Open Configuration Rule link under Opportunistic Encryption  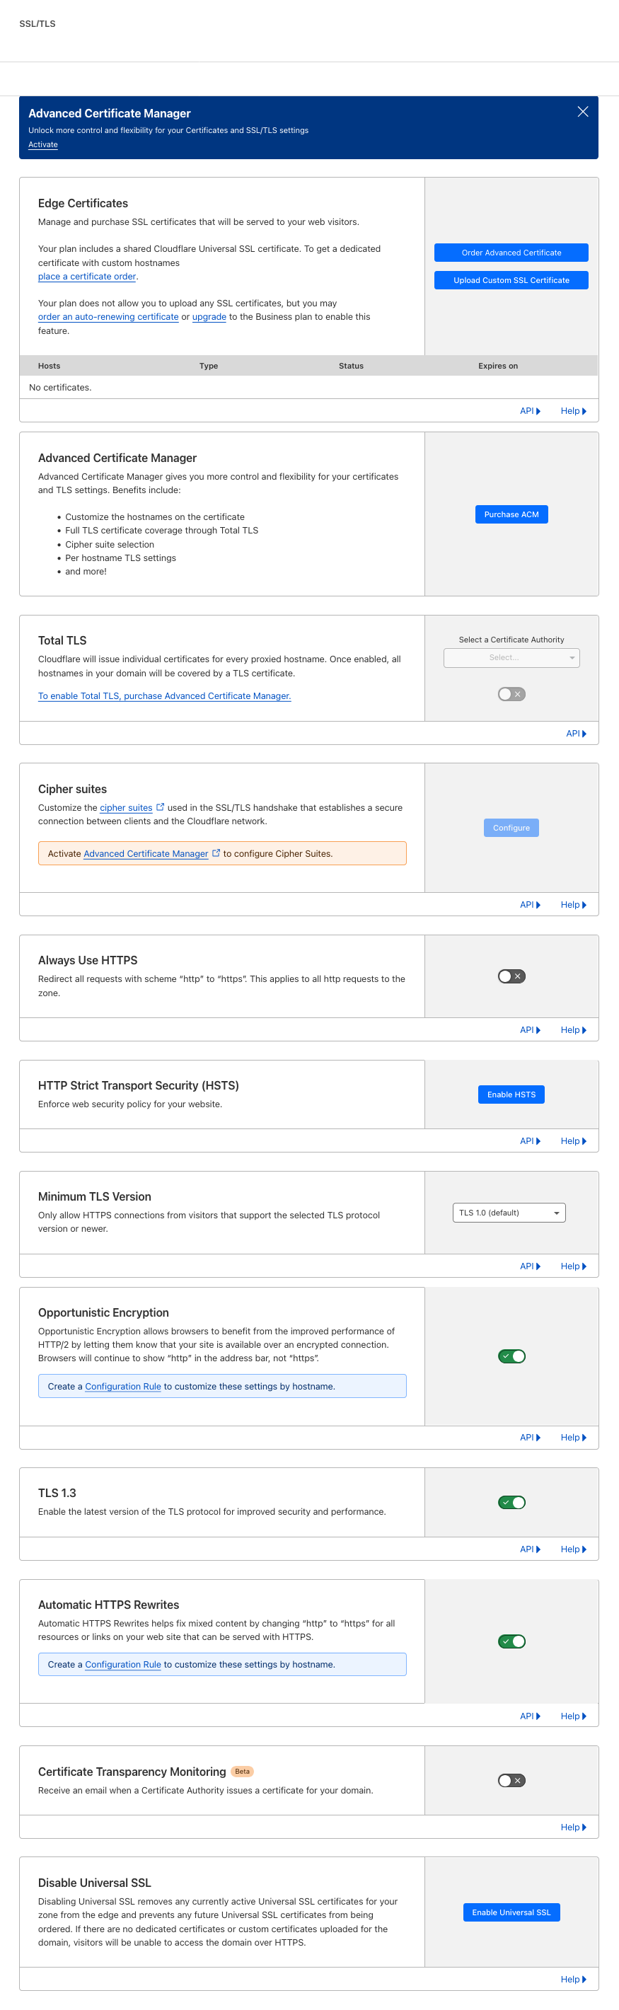(x=122, y=1387)
